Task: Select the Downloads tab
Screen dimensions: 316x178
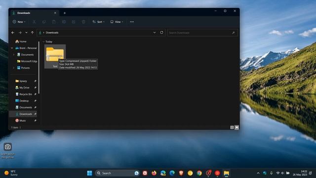Action: (34, 13)
